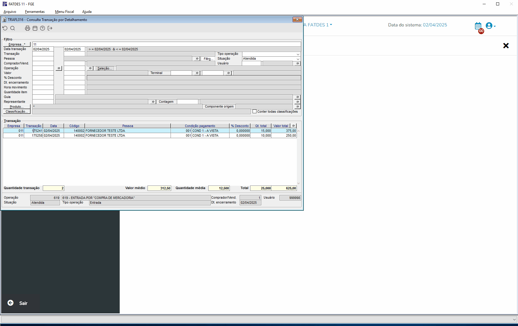This screenshot has width=518, height=326.
Task: Close the TRAFL016 window with red X
Action: [x=297, y=19]
